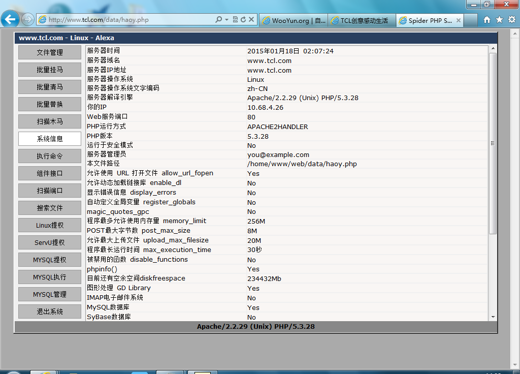Switch to the TCL创意感动生活 tab

(362, 20)
